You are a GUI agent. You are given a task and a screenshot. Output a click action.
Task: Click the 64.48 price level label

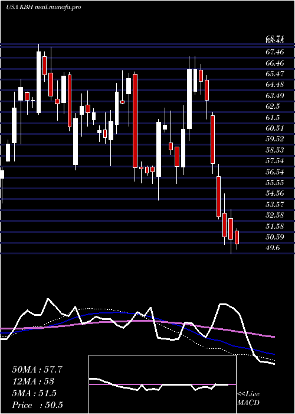(x=274, y=85)
